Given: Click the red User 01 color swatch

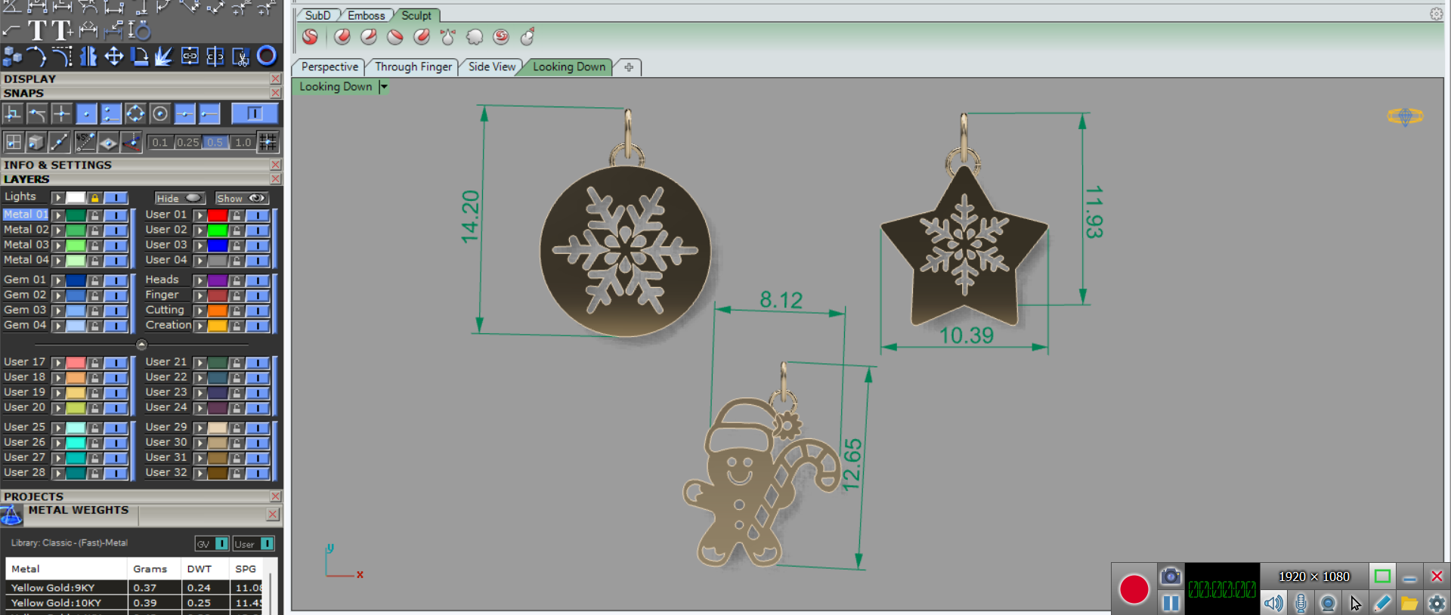Looking at the screenshot, I should coord(218,215).
